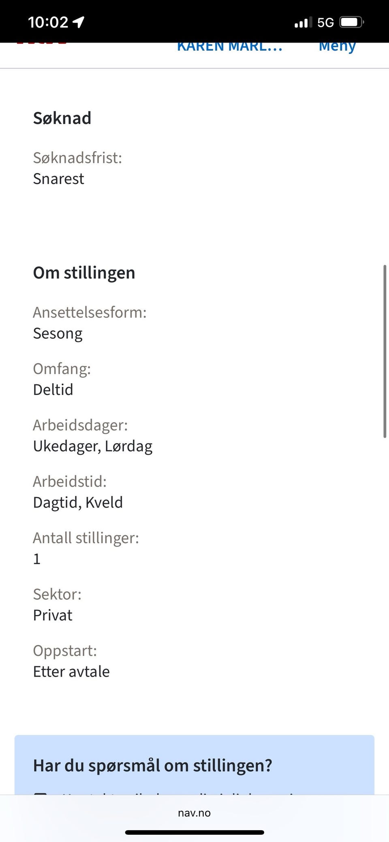Select the Meny item in the header
The image size is (389, 842).
click(337, 47)
